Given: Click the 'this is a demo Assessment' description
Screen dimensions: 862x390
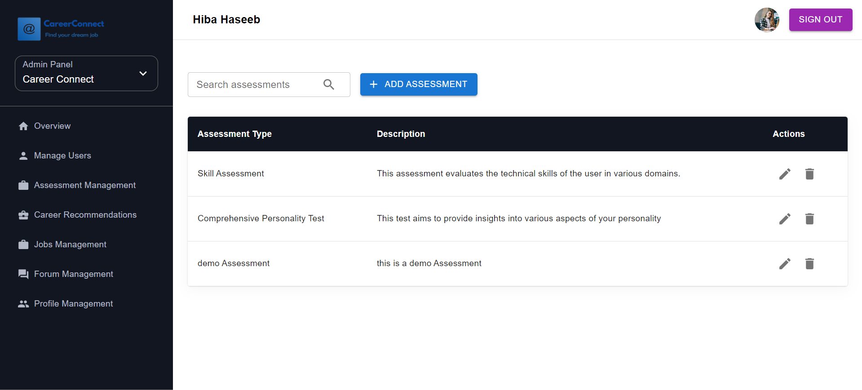Looking at the screenshot, I should coord(429,263).
